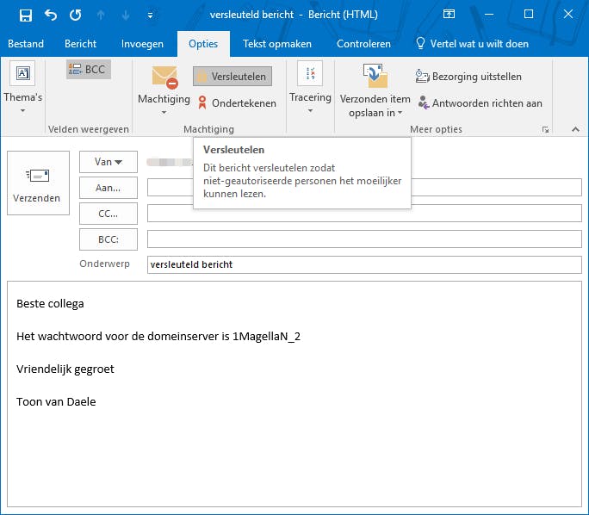Click the Previous item up arrow

click(100, 15)
